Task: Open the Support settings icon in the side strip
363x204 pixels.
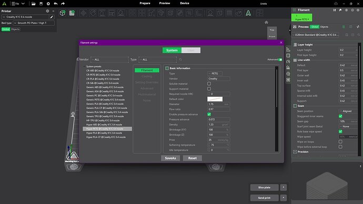Action: point(288,67)
